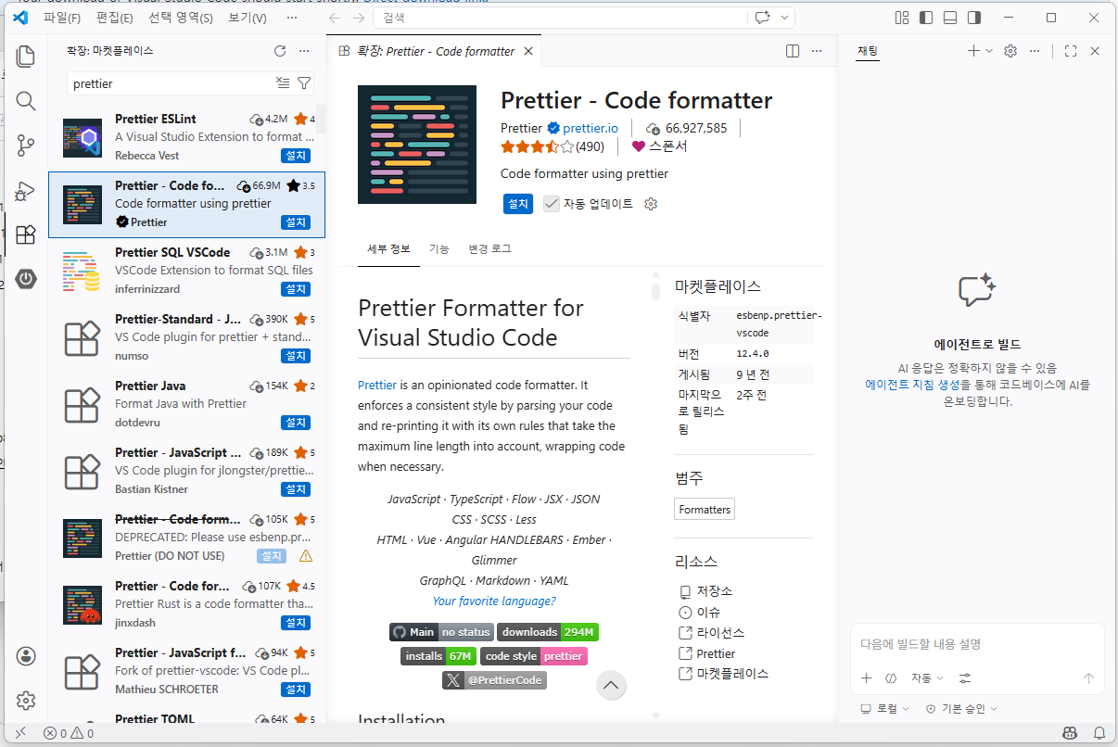Open the menu bar overflow ellipsis

pyautogui.click(x=292, y=18)
